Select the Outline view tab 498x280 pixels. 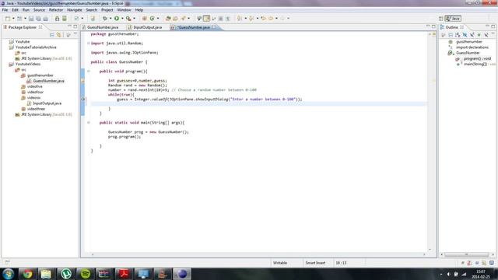tap(451, 27)
